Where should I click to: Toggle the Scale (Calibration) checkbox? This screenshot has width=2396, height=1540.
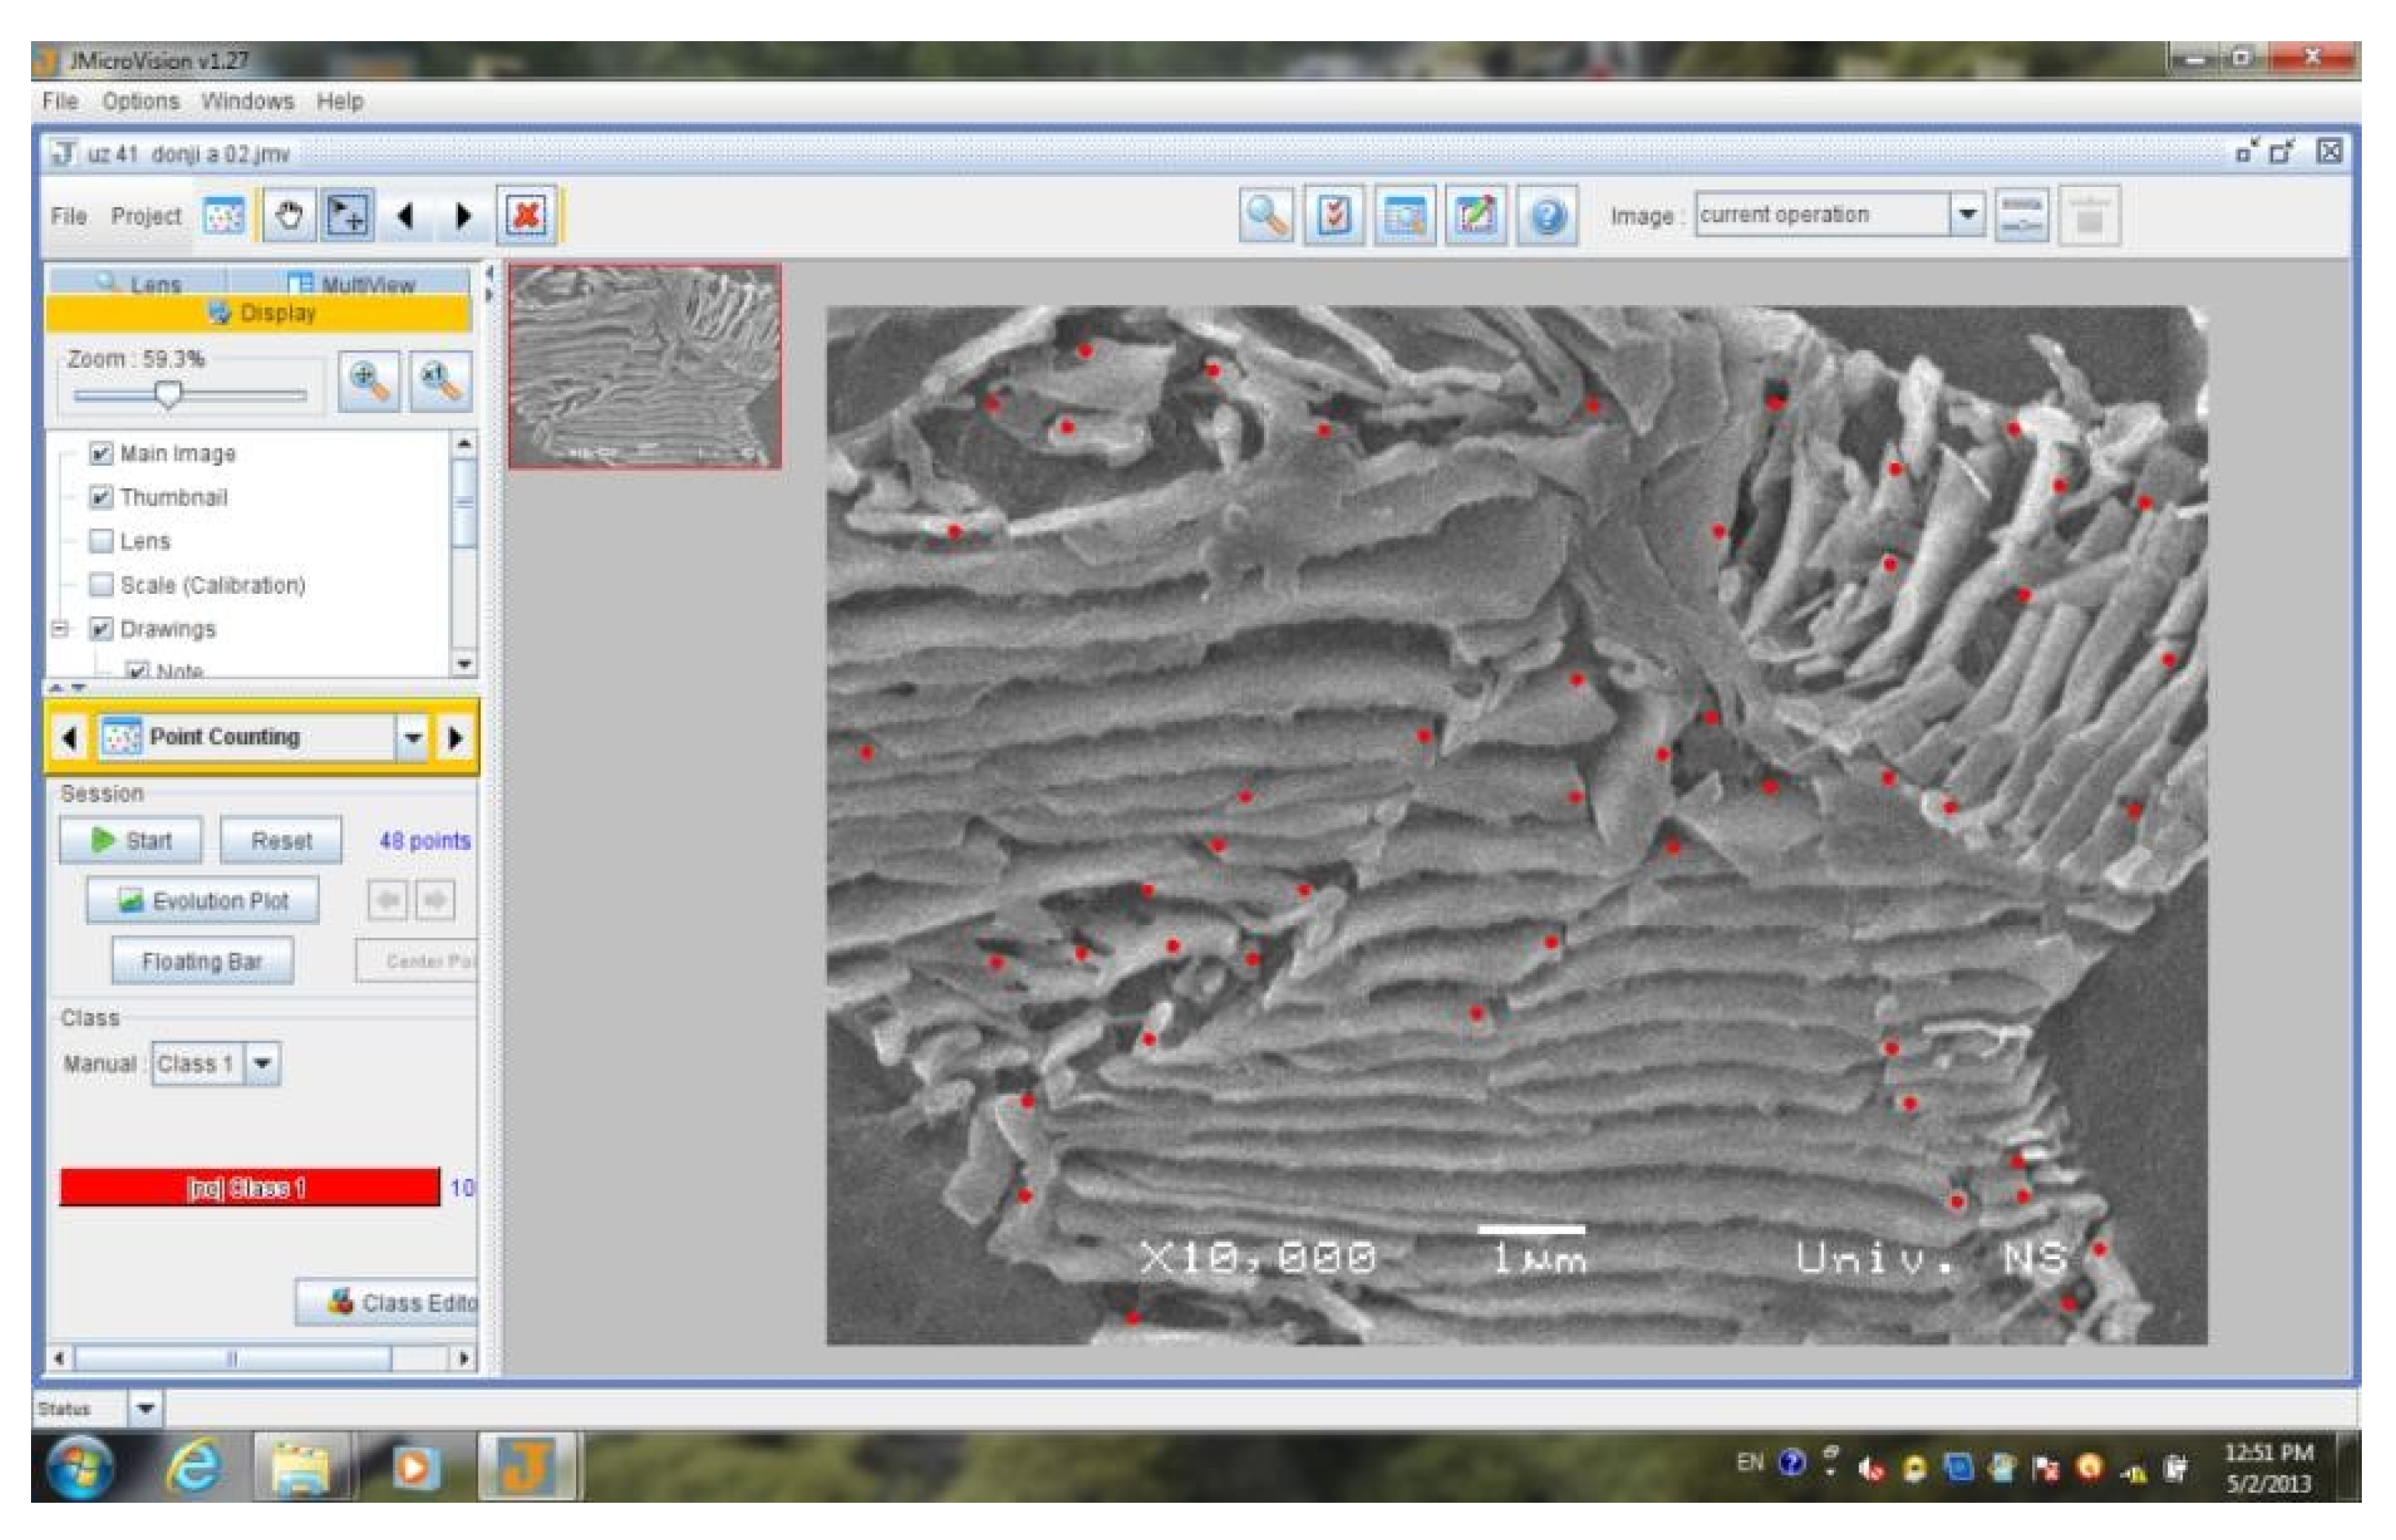pos(101,585)
